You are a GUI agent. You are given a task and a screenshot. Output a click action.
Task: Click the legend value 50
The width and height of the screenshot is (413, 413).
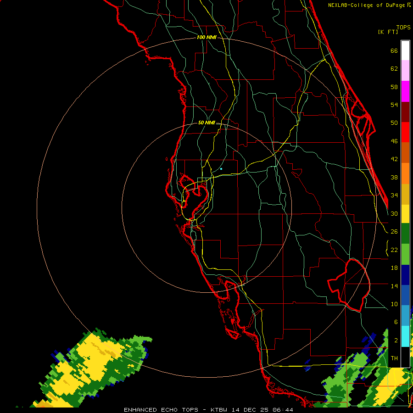(x=394, y=123)
